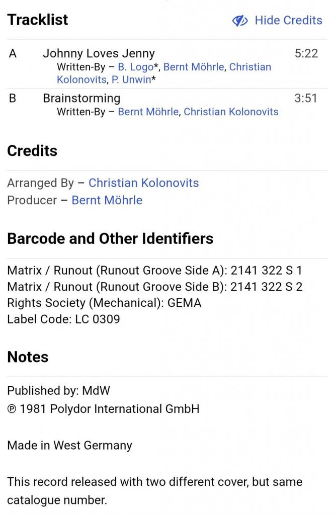Open Bernt Möhrle in Johnny Loves Jenny writers
Screen dimensions: 334x515
coord(194,67)
